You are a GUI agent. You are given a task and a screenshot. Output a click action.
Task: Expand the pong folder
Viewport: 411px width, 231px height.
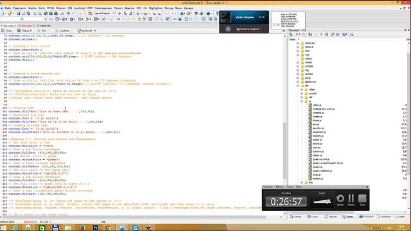coord(298,78)
